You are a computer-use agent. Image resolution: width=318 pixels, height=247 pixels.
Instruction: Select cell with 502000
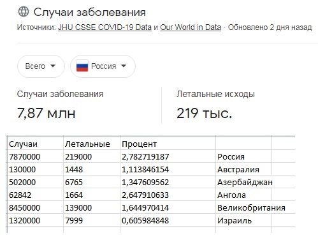click(35, 182)
